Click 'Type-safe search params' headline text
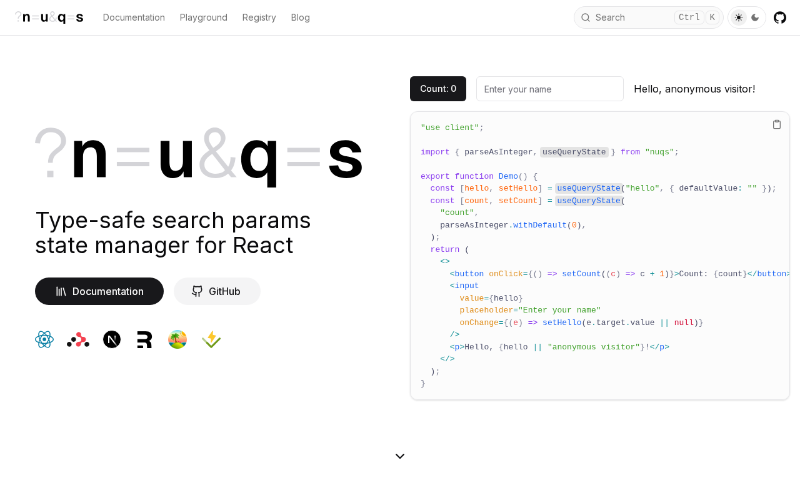The width and height of the screenshot is (800, 500). pyautogui.click(x=173, y=221)
